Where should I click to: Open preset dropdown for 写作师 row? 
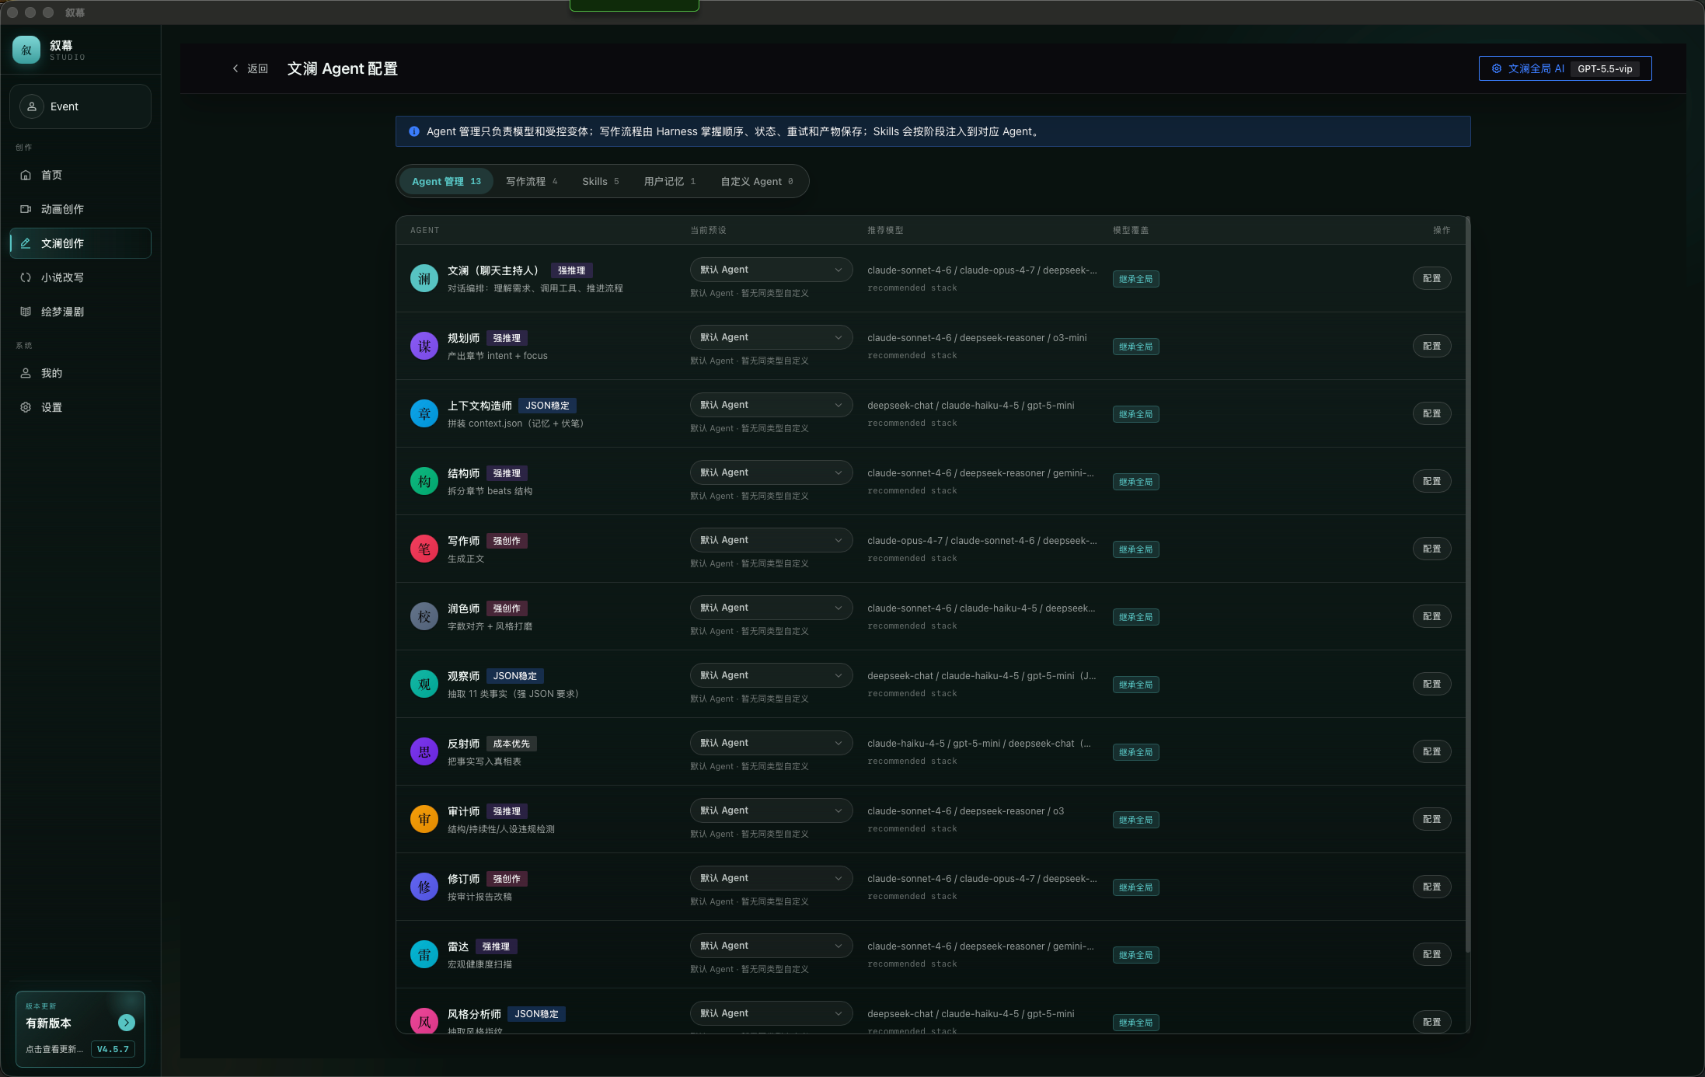tap(771, 540)
